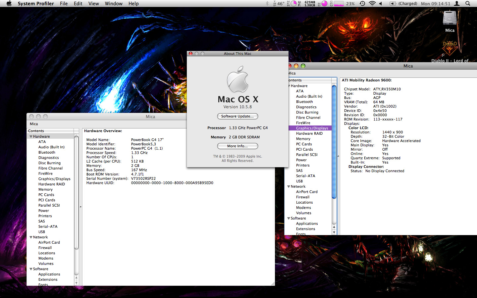The width and height of the screenshot is (477, 298).
Task: Select Power in Hardware Overview window sidebar
Action: pos(43,211)
